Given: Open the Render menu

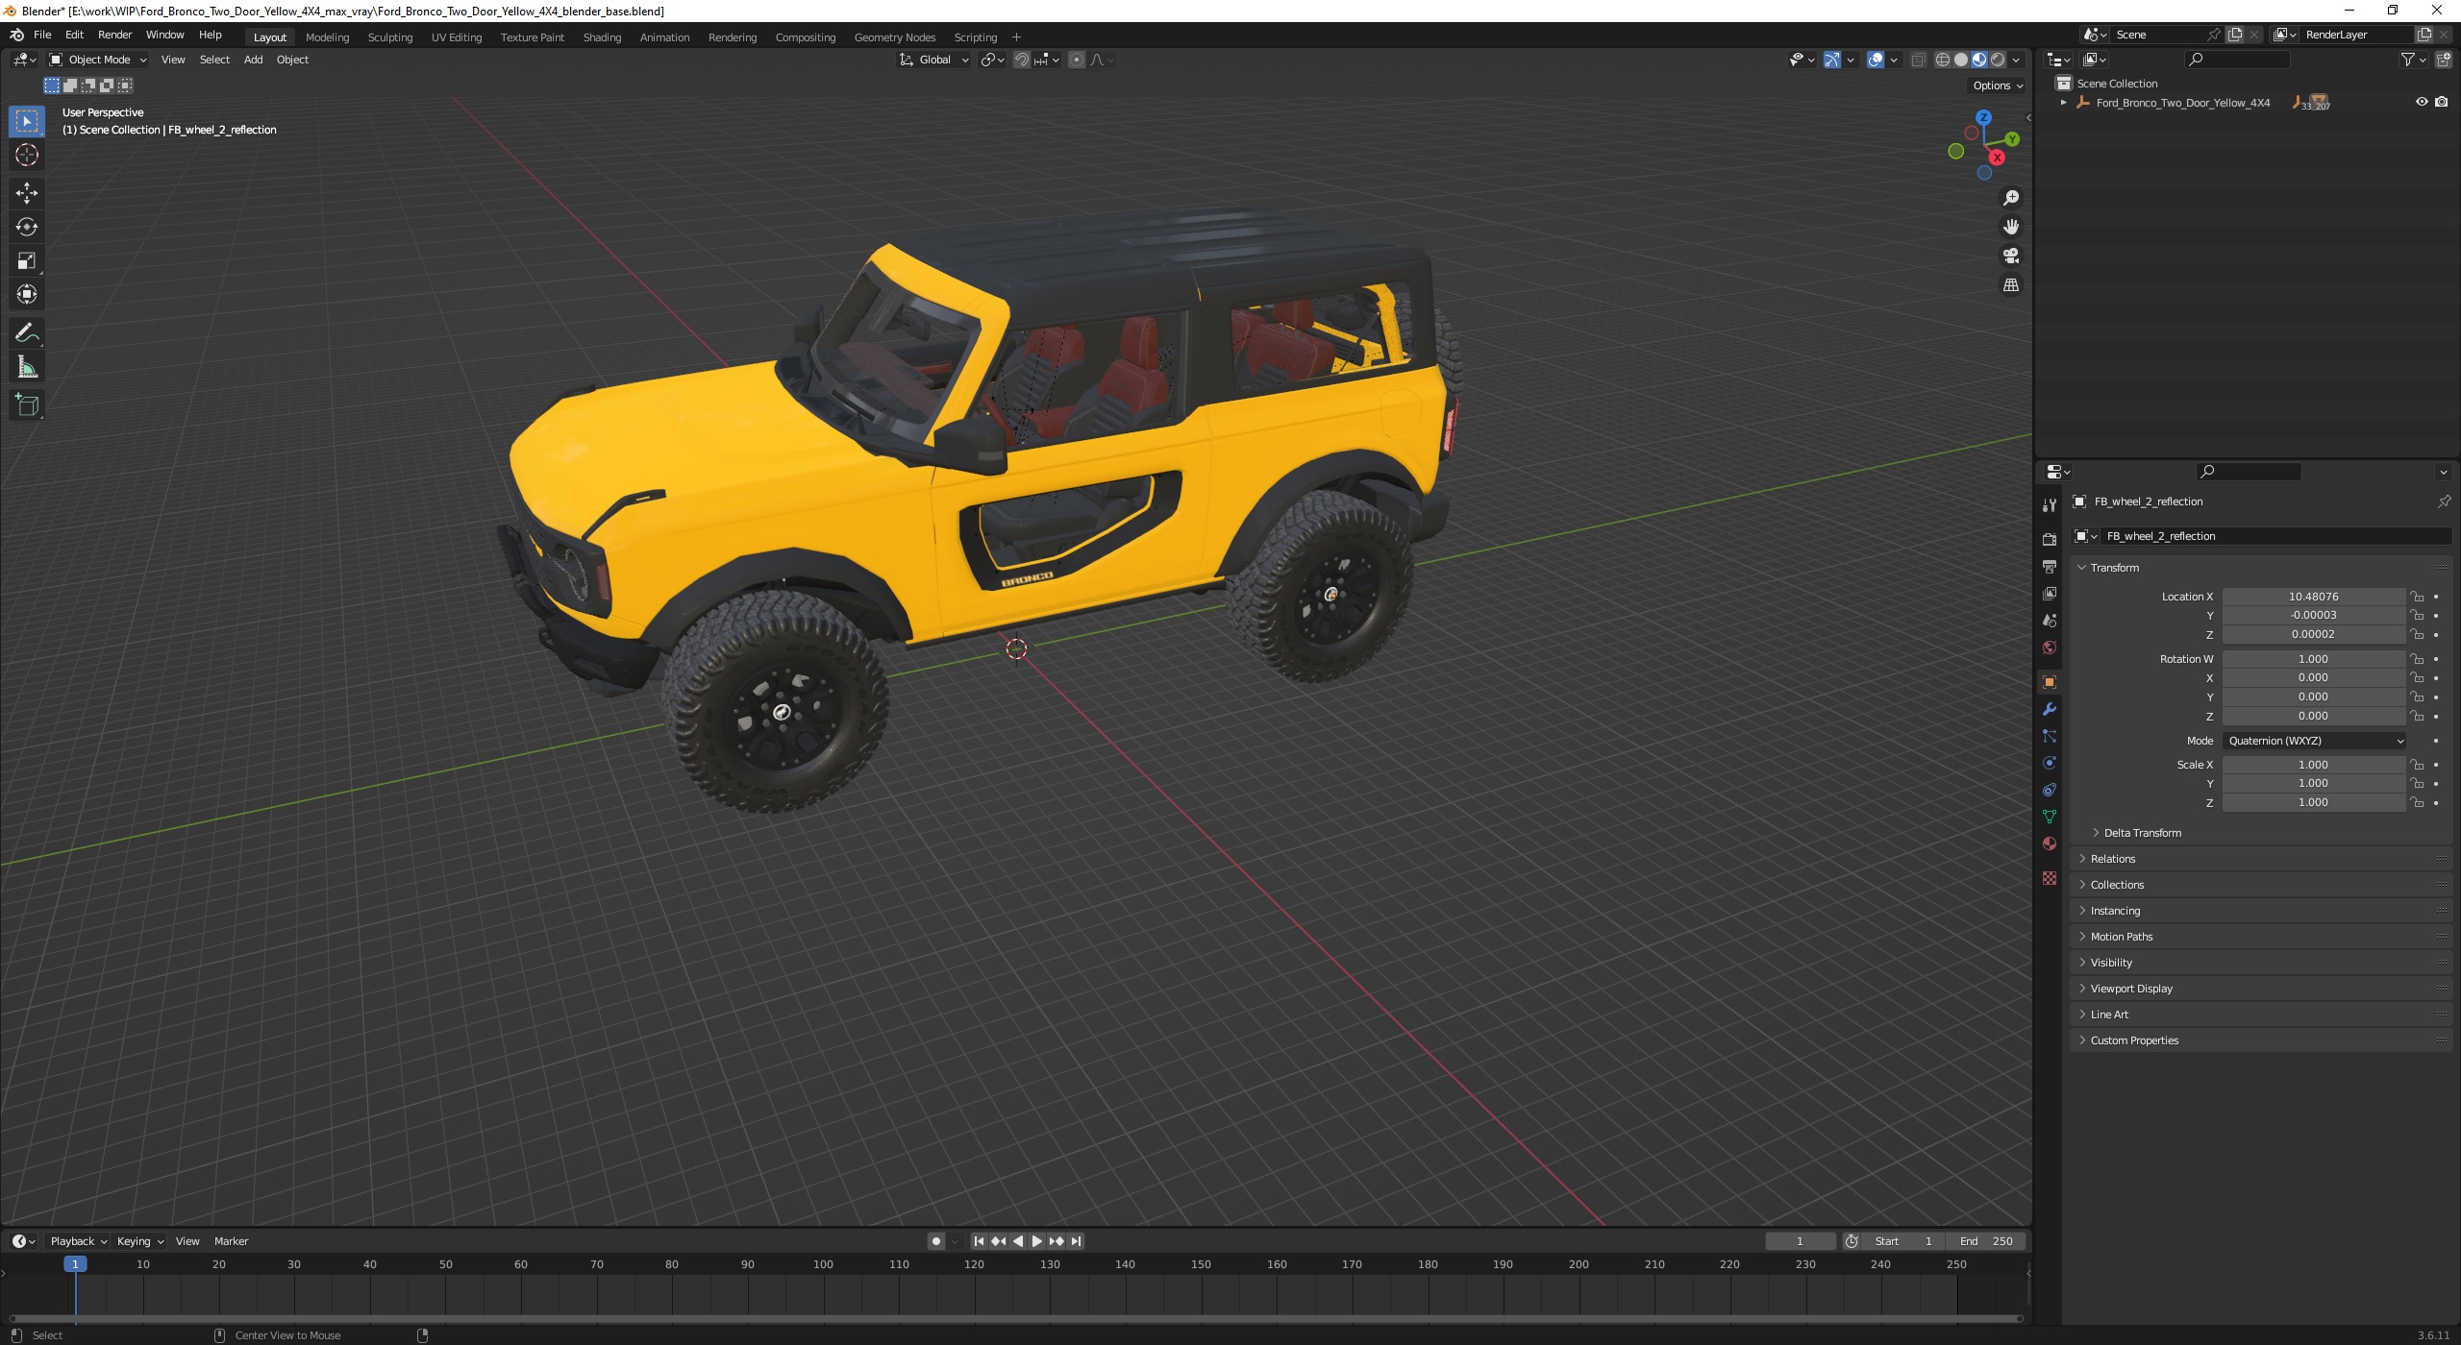Looking at the screenshot, I should 114,35.
